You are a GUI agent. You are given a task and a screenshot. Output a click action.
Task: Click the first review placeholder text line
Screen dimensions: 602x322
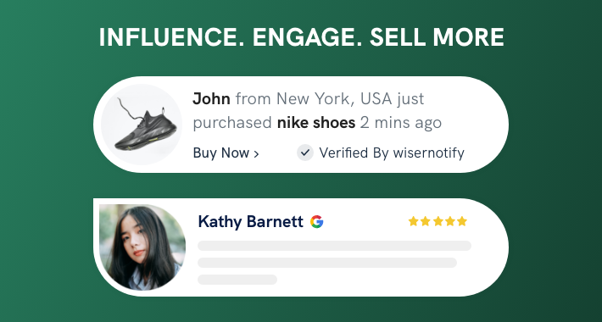pos(334,246)
